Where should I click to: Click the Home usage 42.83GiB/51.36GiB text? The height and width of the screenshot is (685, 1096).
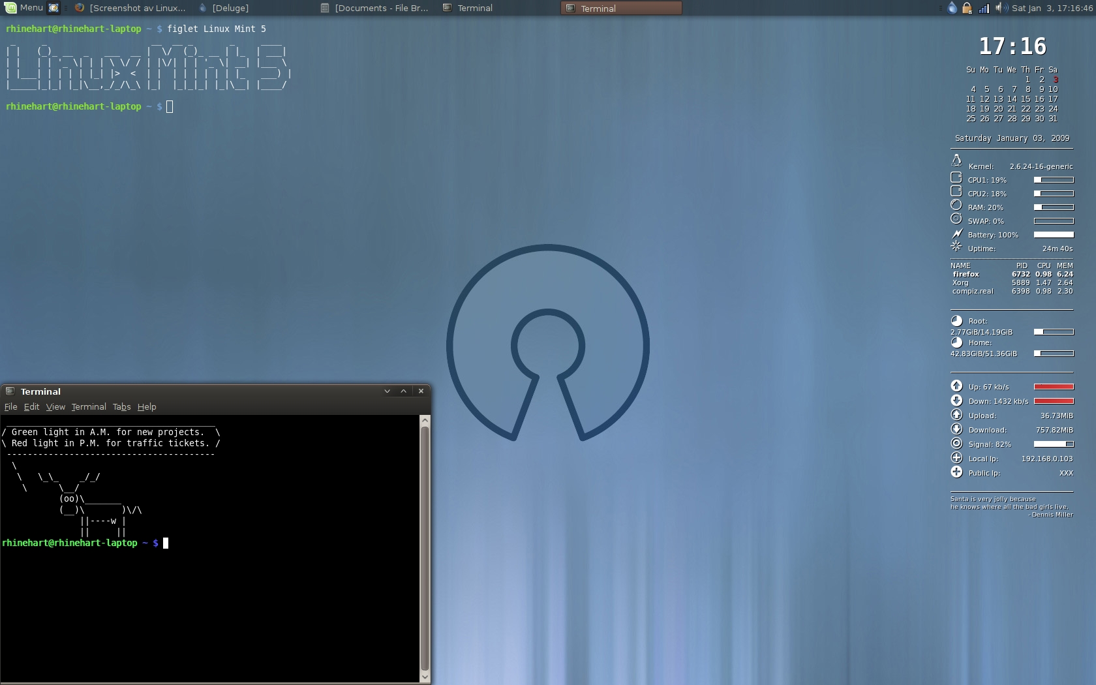click(x=983, y=354)
